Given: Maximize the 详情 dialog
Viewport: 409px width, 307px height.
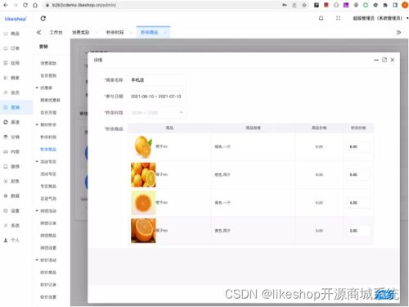Looking at the screenshot, I should tap(384, 60).
